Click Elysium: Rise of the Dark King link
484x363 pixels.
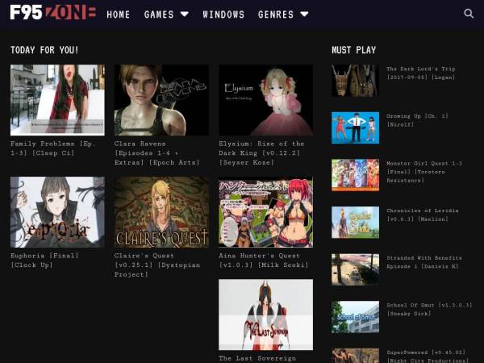[261, 152]
